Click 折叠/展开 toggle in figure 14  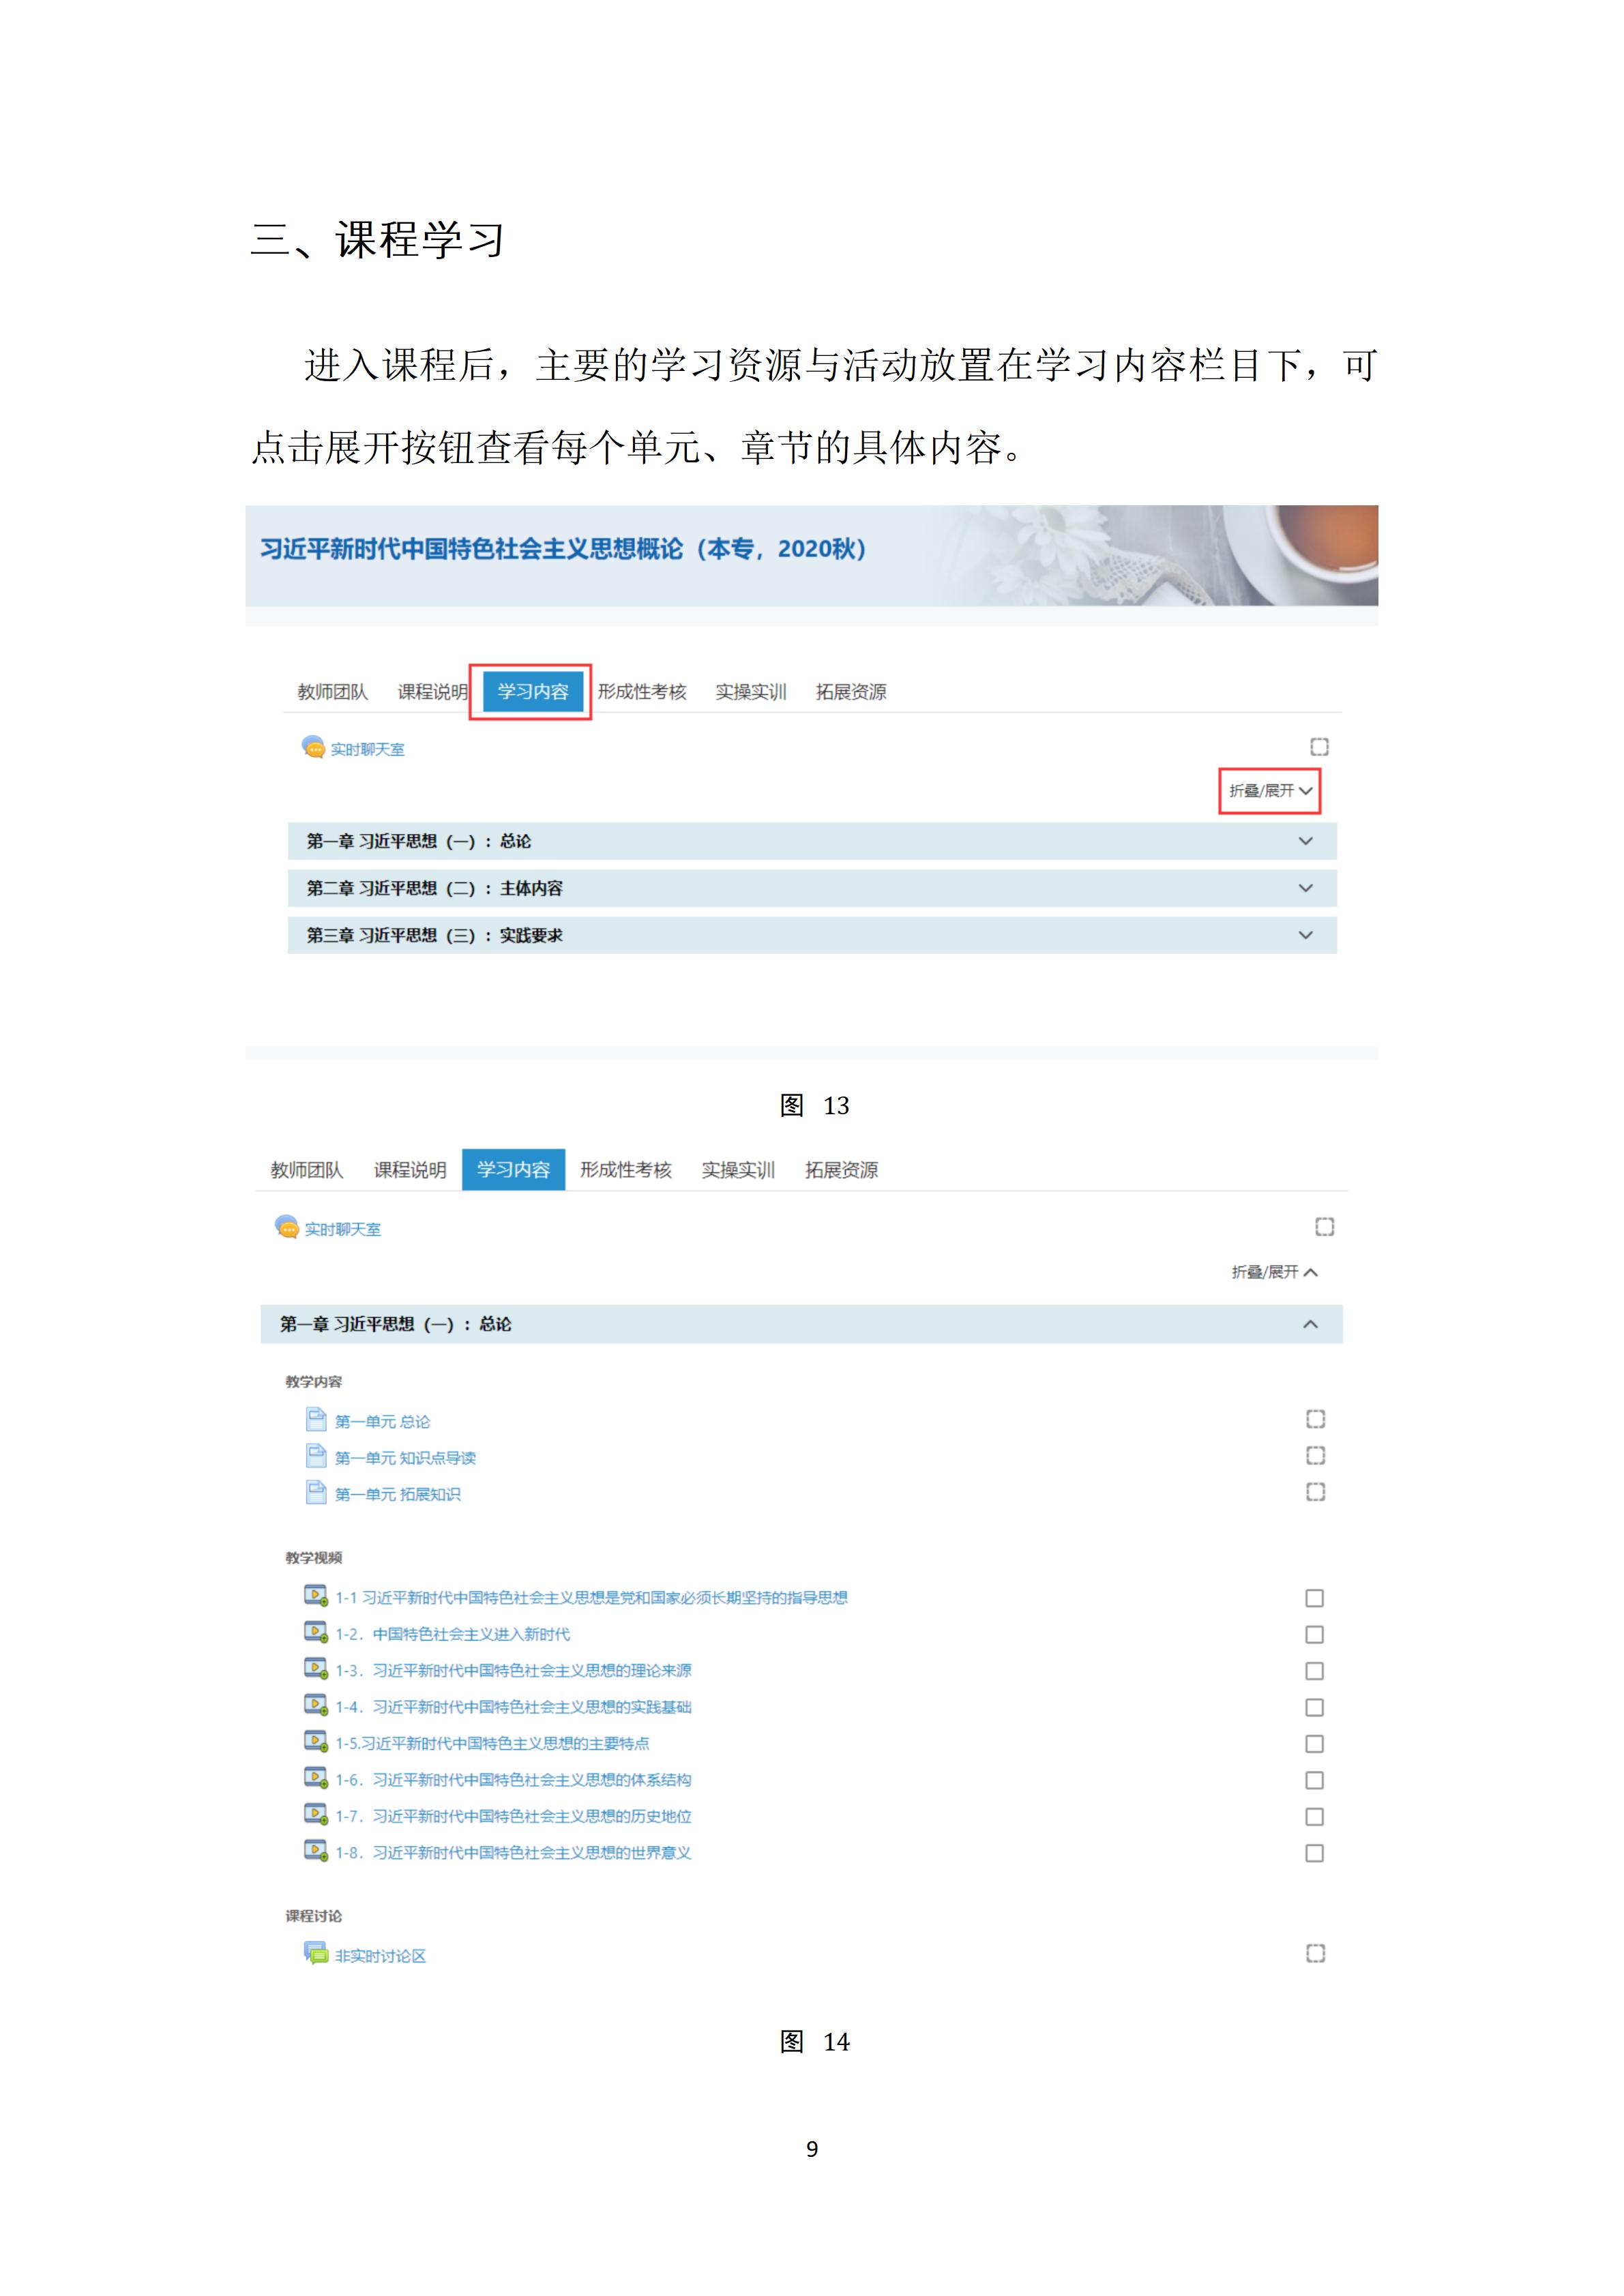pos(1275,1272)
